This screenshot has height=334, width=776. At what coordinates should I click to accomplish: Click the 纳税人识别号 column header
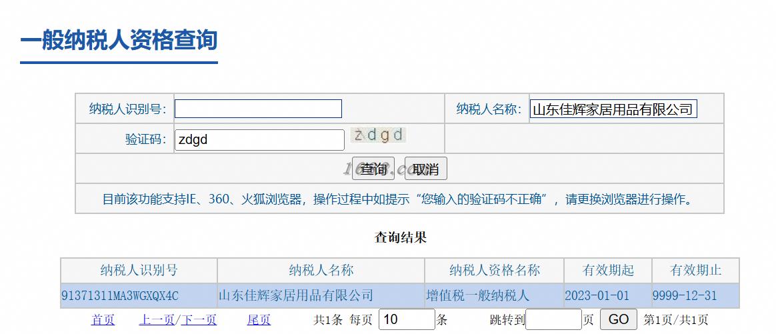139,270
